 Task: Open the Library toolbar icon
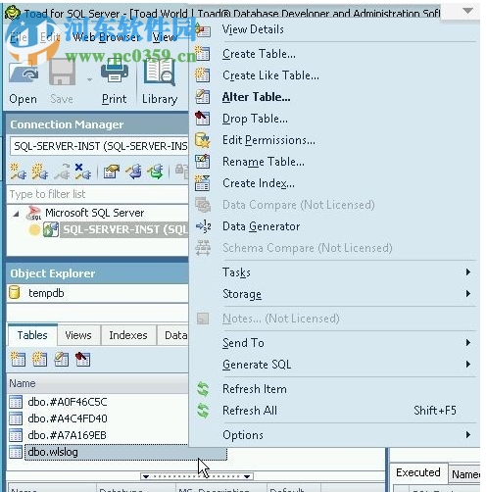tap(159, 73)
